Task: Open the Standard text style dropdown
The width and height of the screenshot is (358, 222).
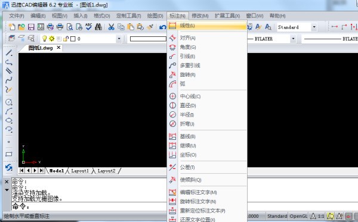Action: [314, 27]
